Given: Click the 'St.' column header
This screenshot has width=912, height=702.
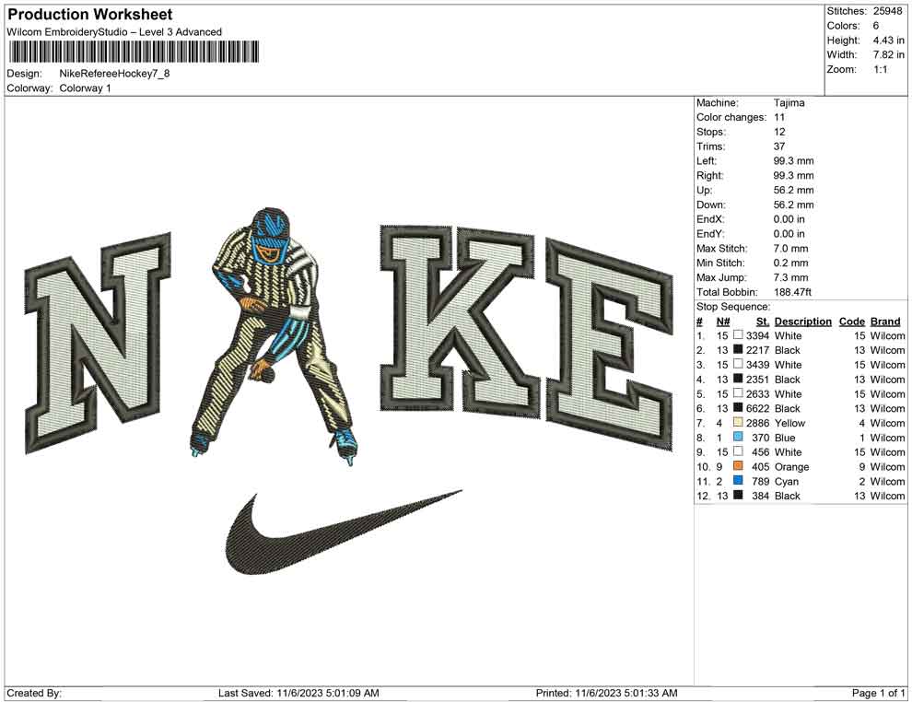Looking at the screenshot, I should tap(763, 321).
